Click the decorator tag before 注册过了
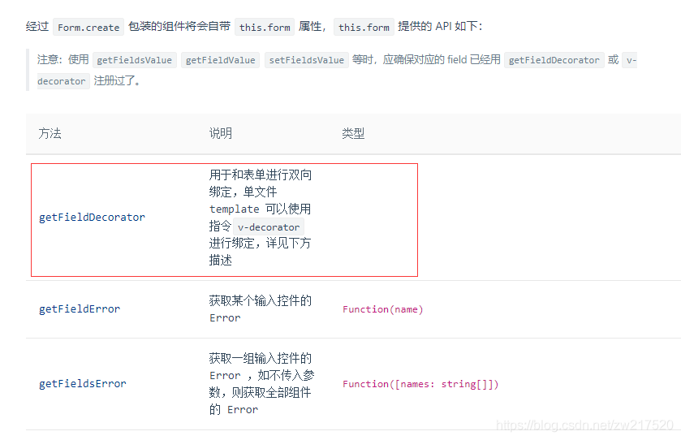The height and width of the screenshot is (440, 681). click(62, 81)
